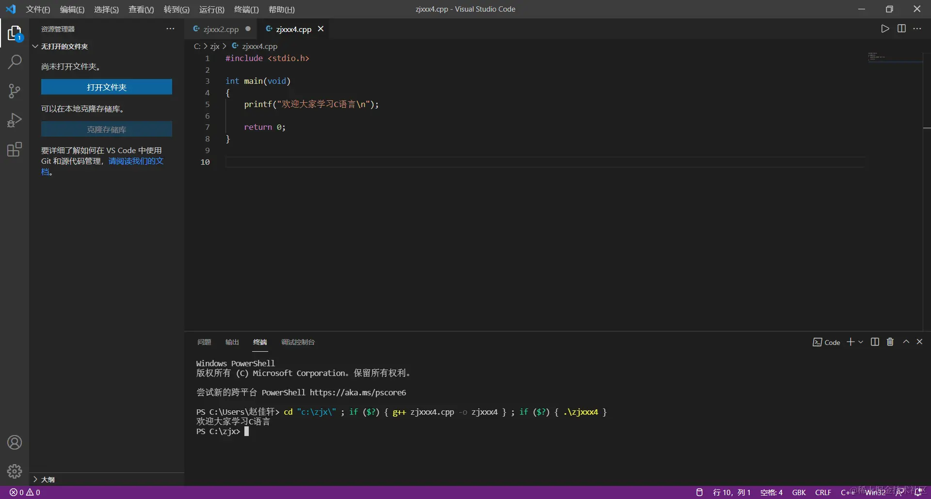Switch to the 输出 panel tab
931x499 pixels.
232,342
